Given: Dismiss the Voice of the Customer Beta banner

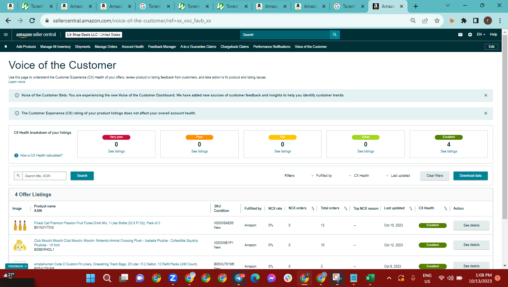Looking at the screenshot, I should pos(486,95).
